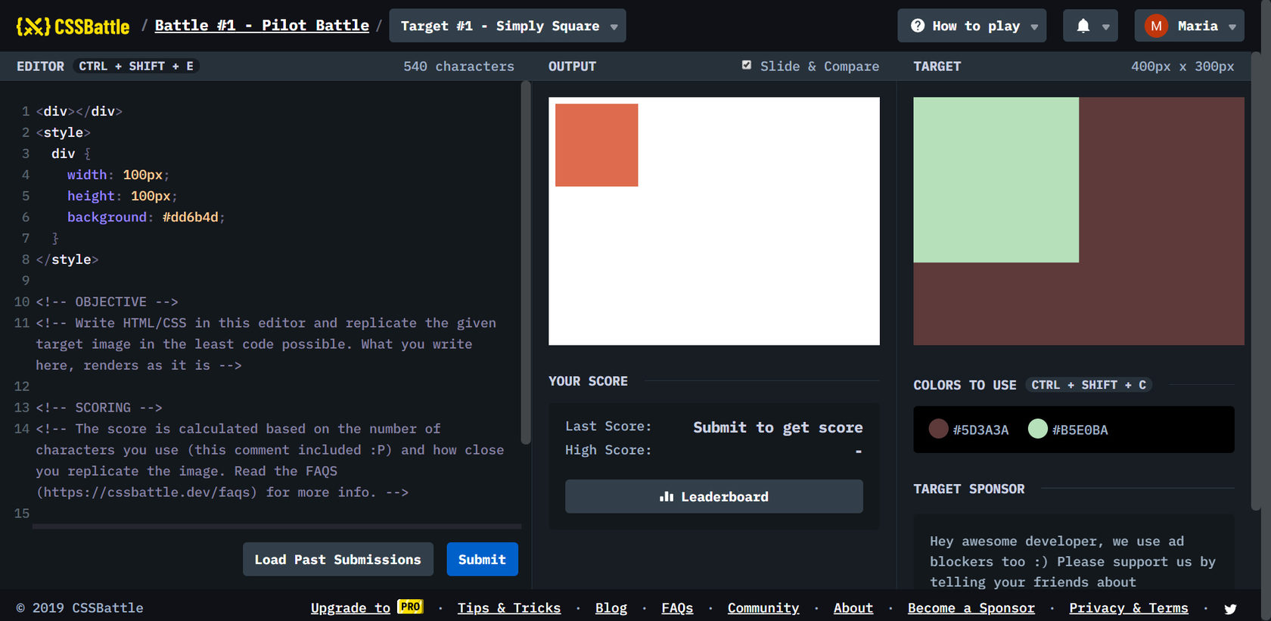Open the dropdown arrow next to Maria
Screen dimensions: 1271x621
(1232, 27)
